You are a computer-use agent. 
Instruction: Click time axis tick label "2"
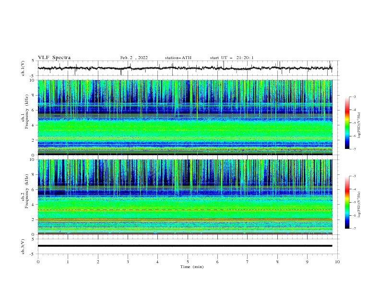pyautogui.click(x=98, y=262)
